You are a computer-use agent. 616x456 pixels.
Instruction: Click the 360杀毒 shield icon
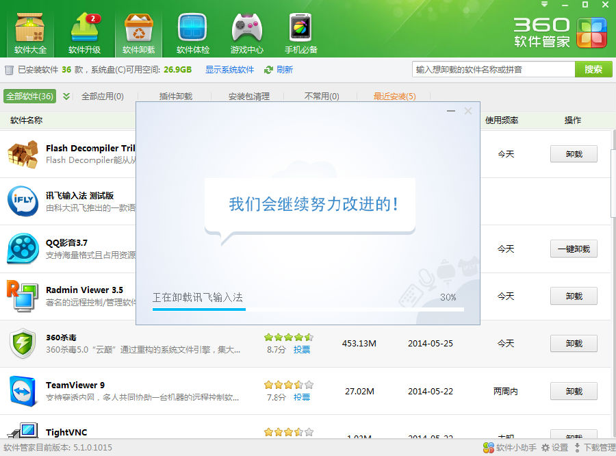pos(23,343)
